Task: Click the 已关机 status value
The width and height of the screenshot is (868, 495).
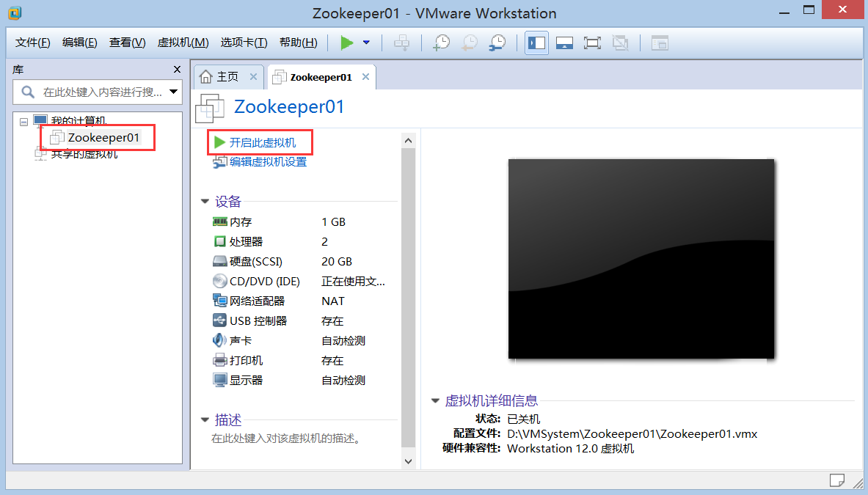Action: tap(523, 419)
